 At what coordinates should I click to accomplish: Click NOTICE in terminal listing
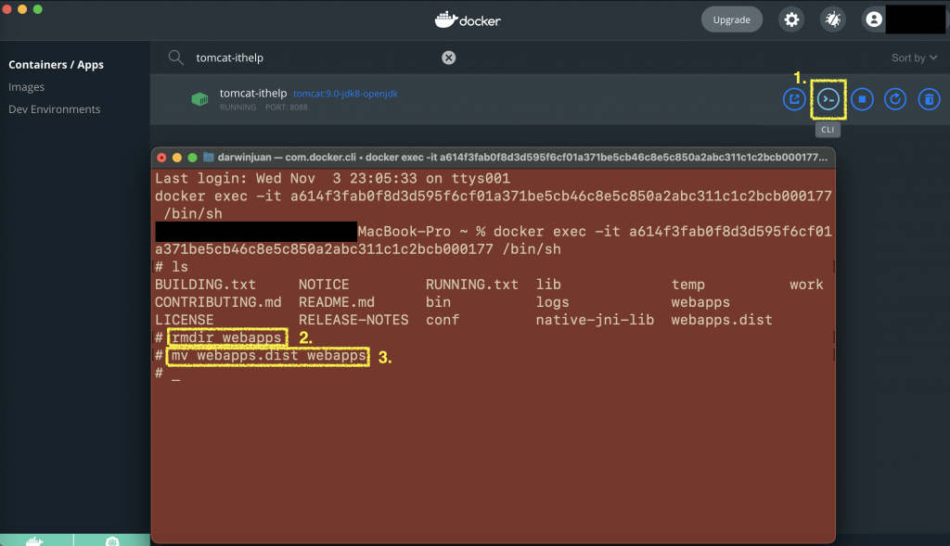324,285
